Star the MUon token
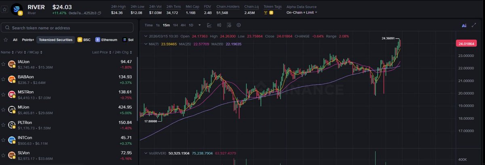The width and height of the screenshot is (485, 165). pos(3,110)
